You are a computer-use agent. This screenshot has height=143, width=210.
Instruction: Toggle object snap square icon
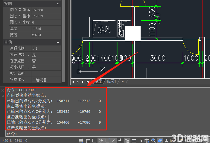click(107, 141)
